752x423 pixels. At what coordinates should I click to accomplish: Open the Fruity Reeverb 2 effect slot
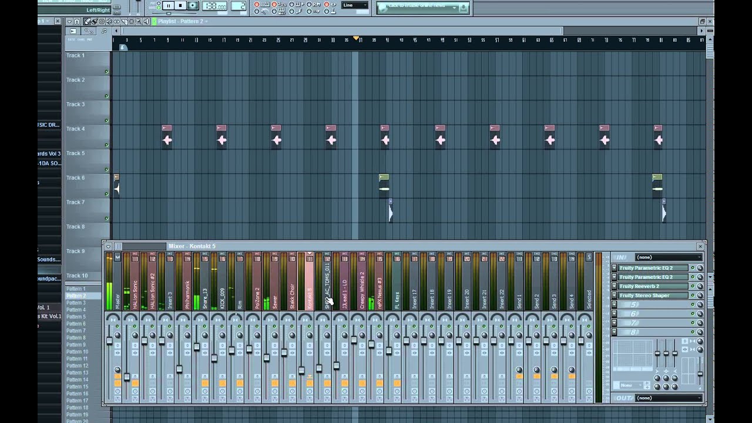click(653, 286)
